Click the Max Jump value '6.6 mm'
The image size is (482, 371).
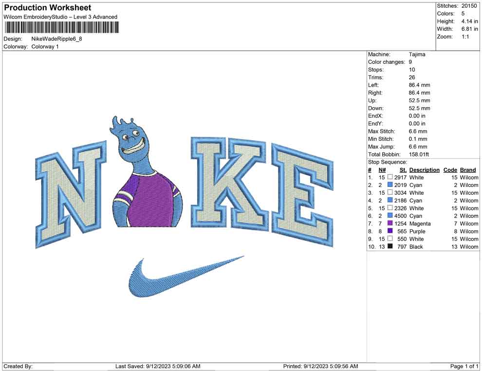pyautogui.click(x=418, y=147)
